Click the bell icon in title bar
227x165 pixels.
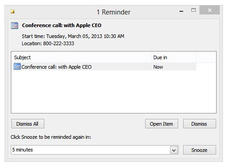[x=13, y=12]
